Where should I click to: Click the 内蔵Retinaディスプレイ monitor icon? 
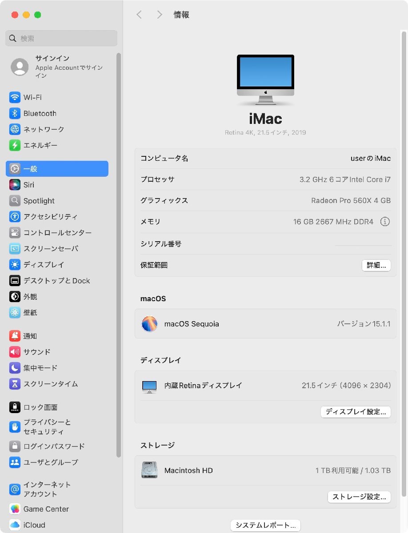pyautogui.click(x=149, y=386)
